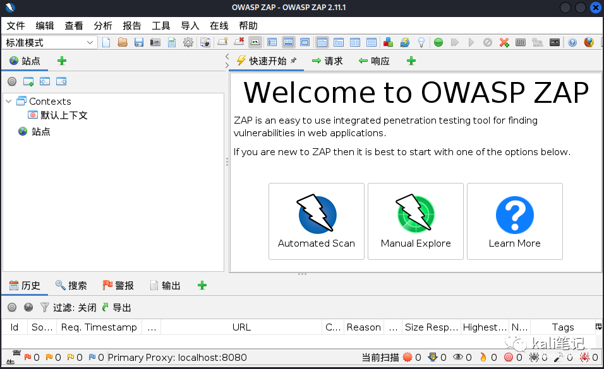Click the Manual Explore button
Screen dimensions: 604x369
(x=416, y=221)
